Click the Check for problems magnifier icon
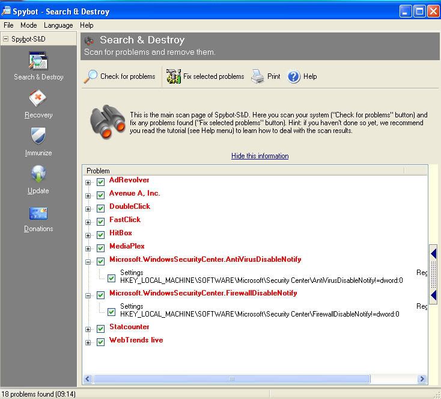 click(x=91, y=76)
